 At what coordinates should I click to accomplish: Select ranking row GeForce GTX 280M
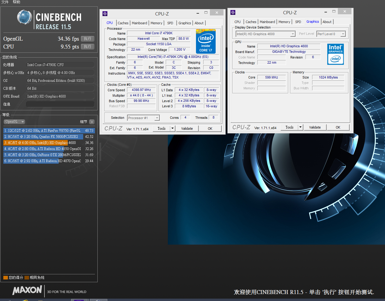coord(49,155)
